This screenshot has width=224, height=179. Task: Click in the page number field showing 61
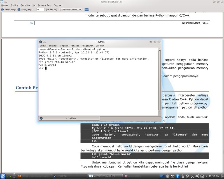[40, 10]
